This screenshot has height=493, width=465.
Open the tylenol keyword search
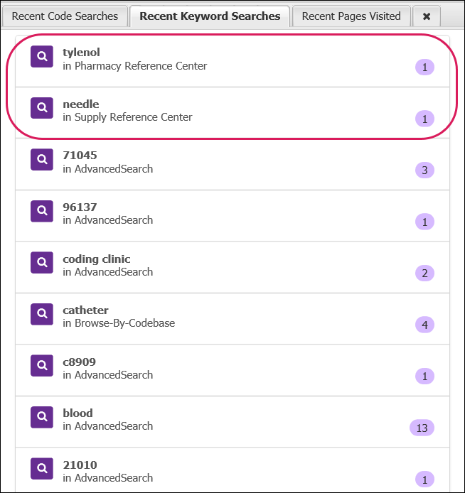81,53
